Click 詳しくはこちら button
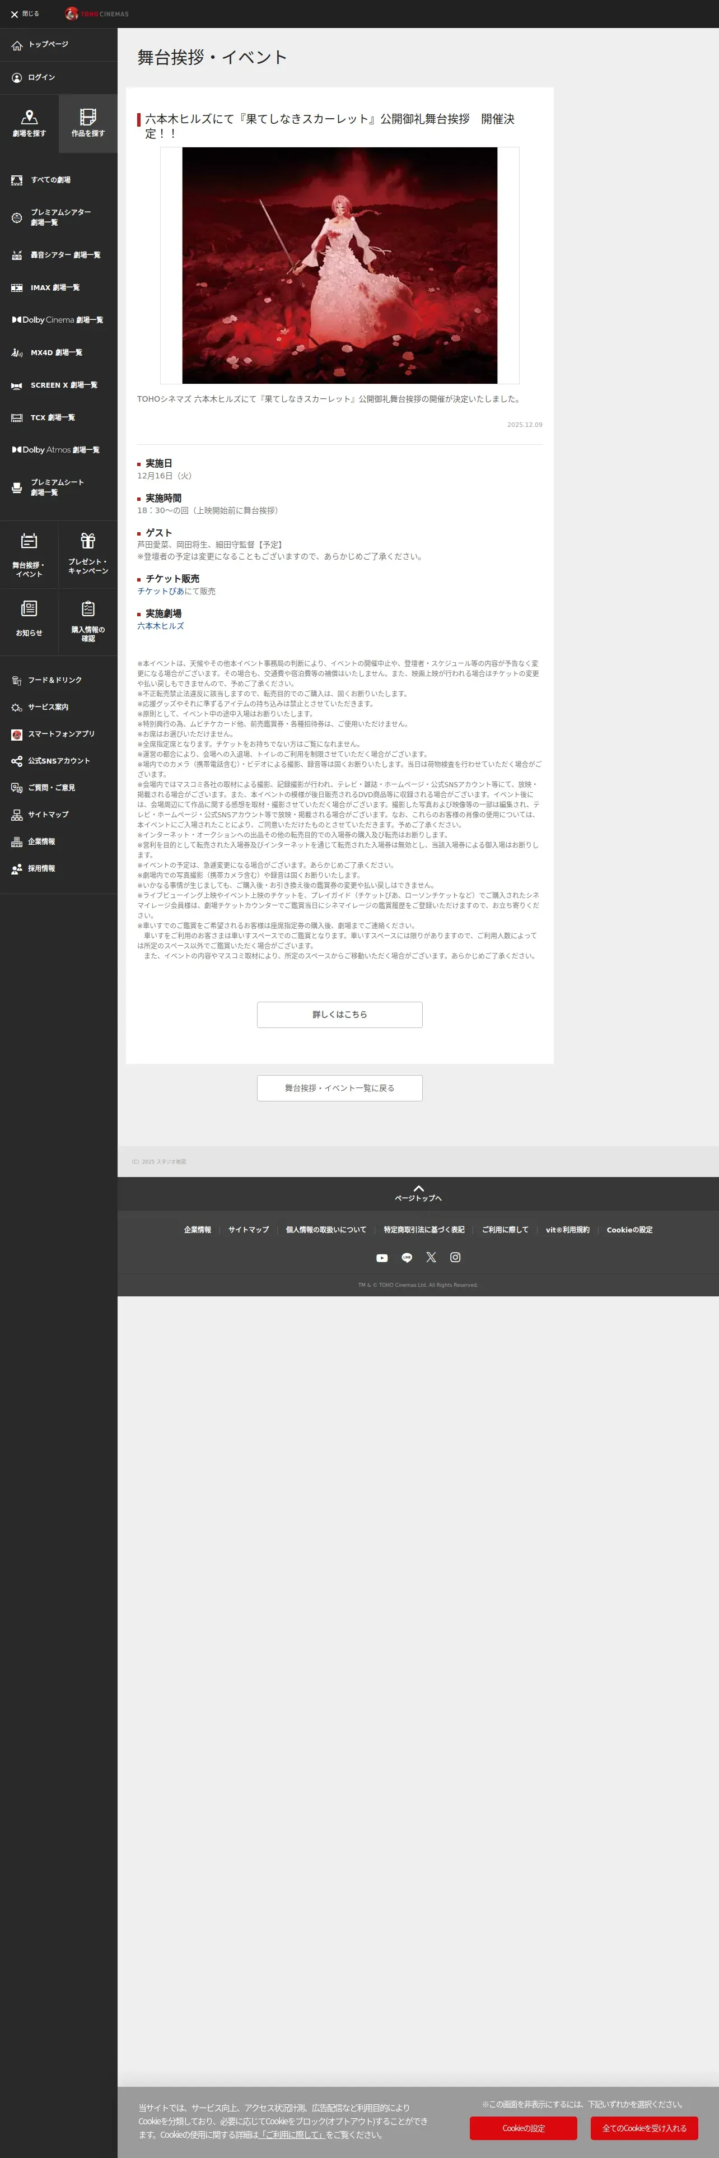The image size is (719, 2158). click(340, 1015)
